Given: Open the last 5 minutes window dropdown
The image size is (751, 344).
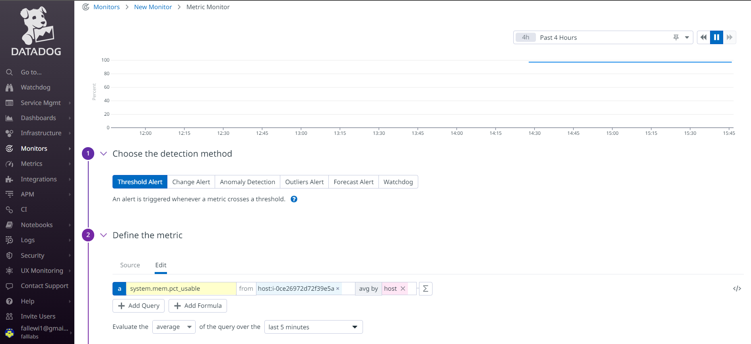Looking at the screenshot, I should pyautogui.click(x=313, y=327).
